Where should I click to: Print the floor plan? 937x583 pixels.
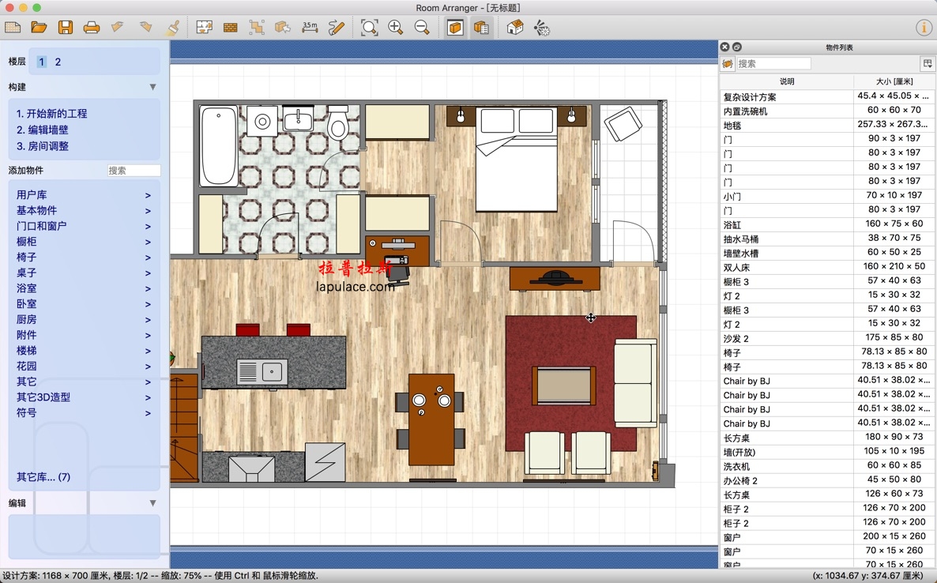pos(92,28)
